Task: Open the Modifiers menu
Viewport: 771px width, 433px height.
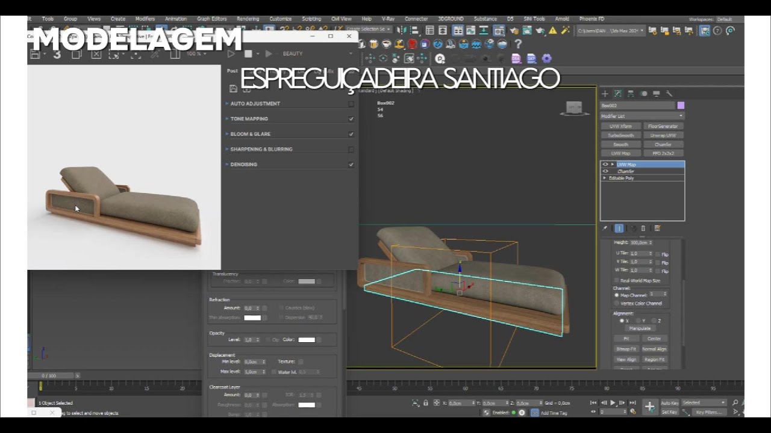Action: pos(145,19)
